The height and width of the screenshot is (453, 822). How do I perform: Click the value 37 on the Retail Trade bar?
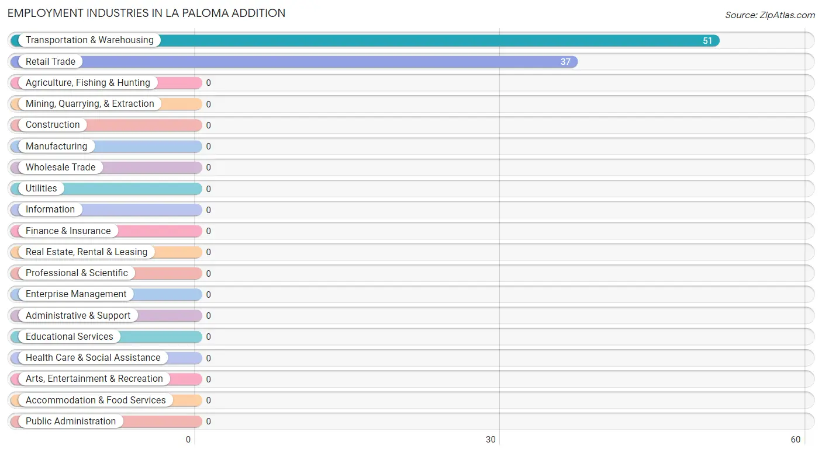click(x=565, y=62)
